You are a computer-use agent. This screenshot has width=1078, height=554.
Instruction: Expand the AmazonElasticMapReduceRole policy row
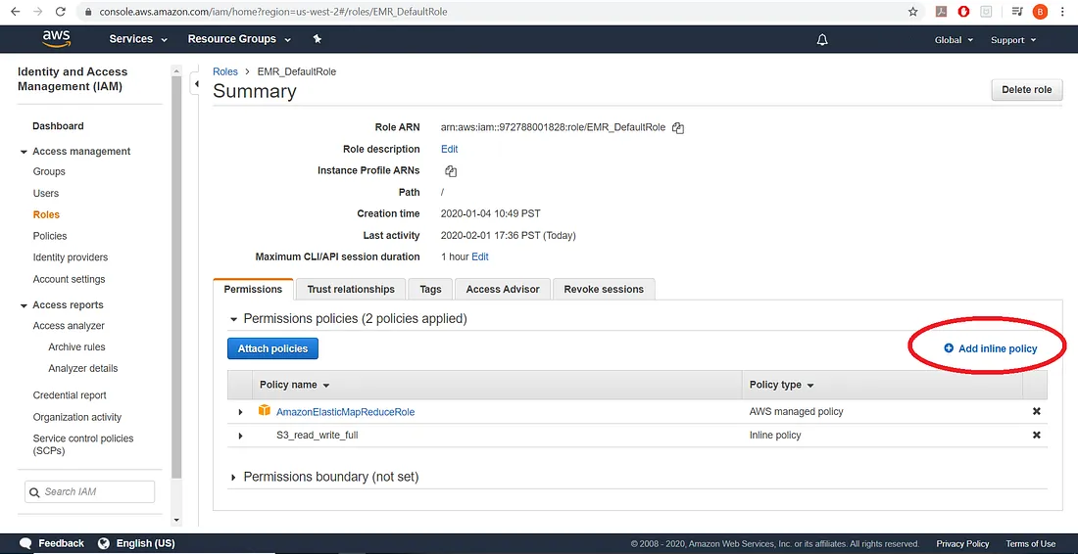coord(241,412)
